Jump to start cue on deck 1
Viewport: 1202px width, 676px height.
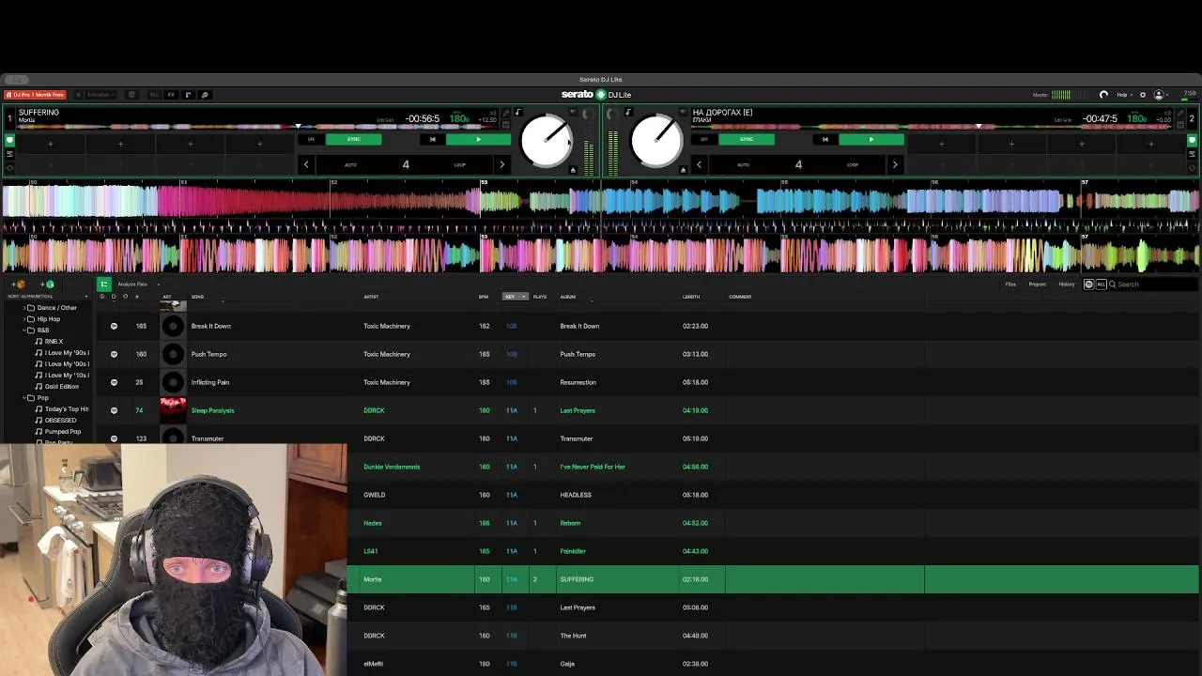click(x=432, y=139)
